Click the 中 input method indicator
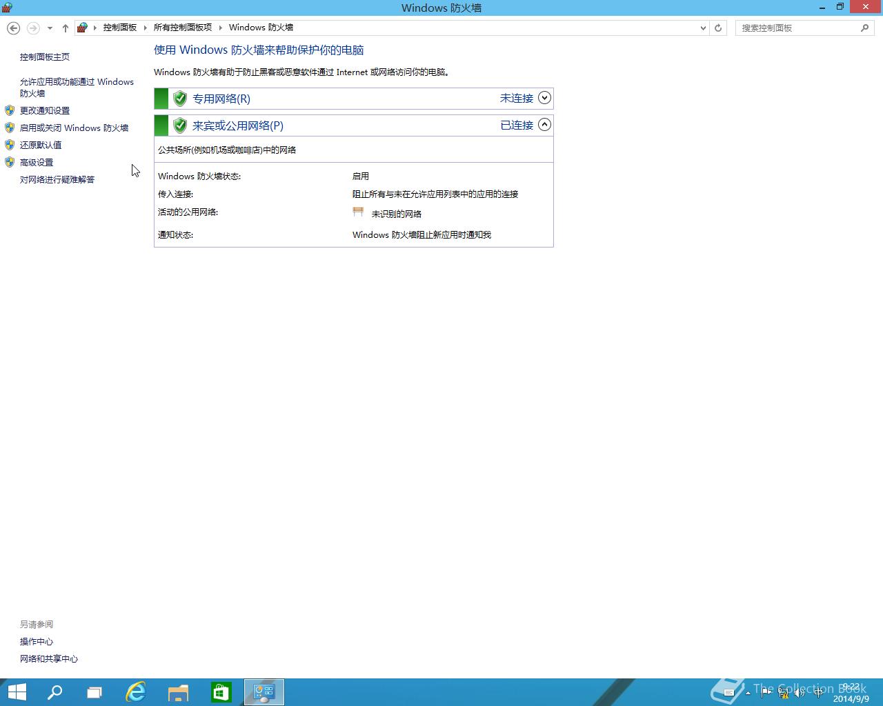The width and height of the screenshot is (883, 706). point(817,693)
